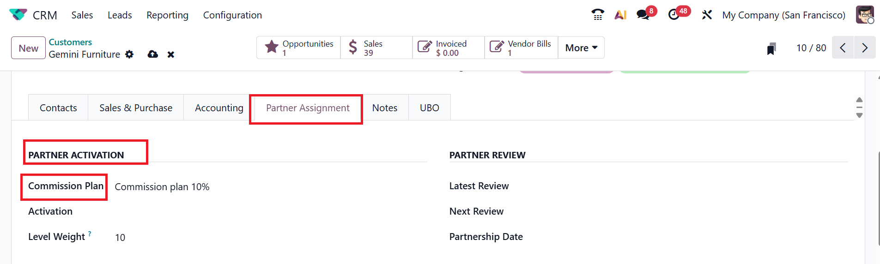Open the AI assistant icon
This screenshot has height=264, width=880.
pos(620,15)
